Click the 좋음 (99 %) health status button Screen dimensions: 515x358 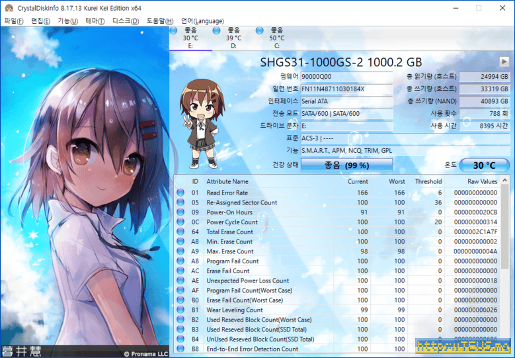[x=346, y=165]
